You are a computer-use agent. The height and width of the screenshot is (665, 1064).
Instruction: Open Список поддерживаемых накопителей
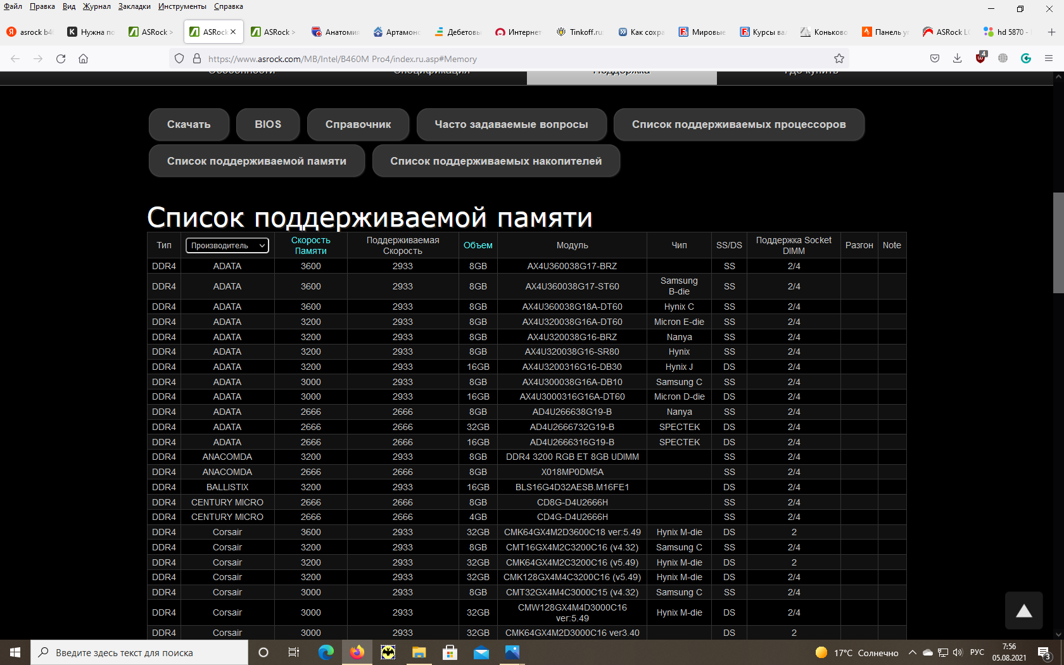[x=496, y=161]
